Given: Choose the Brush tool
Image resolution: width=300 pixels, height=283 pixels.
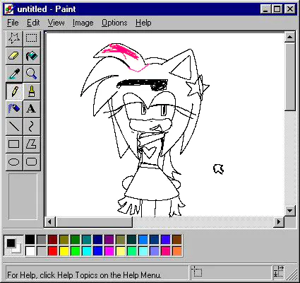Looking at the screenshot, I should point(32,91).
